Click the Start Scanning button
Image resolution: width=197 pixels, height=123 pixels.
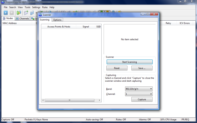(129, 62)
